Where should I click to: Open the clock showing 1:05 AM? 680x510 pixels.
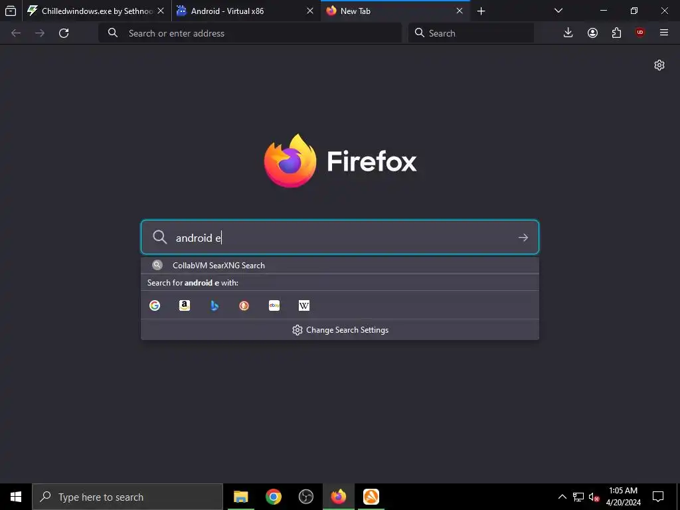coord(623,497)
